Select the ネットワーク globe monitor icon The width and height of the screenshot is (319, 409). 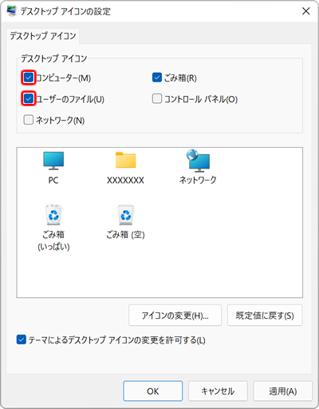[x=198, y=161]
